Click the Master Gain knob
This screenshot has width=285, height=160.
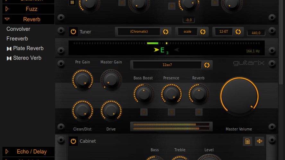coord(111,80)
